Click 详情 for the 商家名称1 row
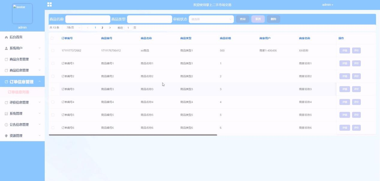Screen dimensions: 380x181 click(345, 64)
